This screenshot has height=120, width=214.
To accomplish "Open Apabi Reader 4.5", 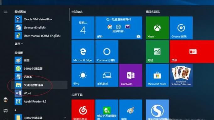I will tap(41, 102).
